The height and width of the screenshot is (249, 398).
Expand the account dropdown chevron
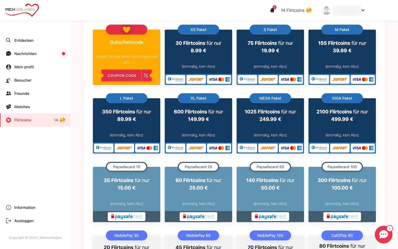[363, 10]
